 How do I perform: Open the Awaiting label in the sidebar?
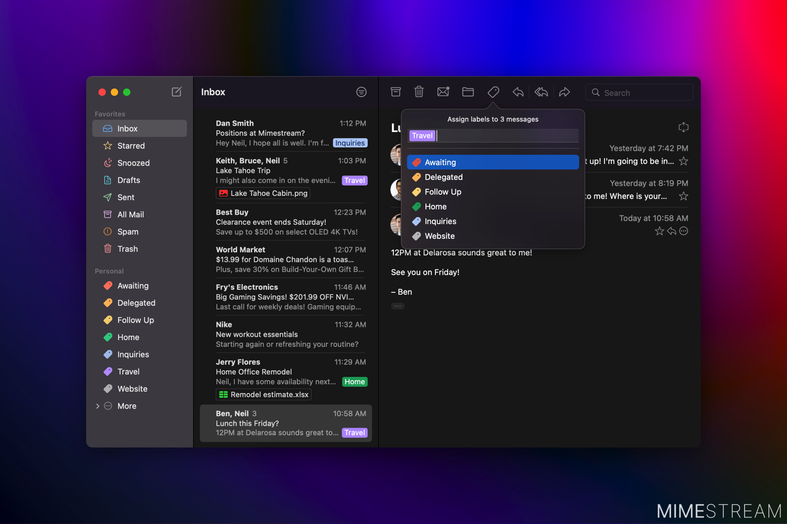pos(140,286)
